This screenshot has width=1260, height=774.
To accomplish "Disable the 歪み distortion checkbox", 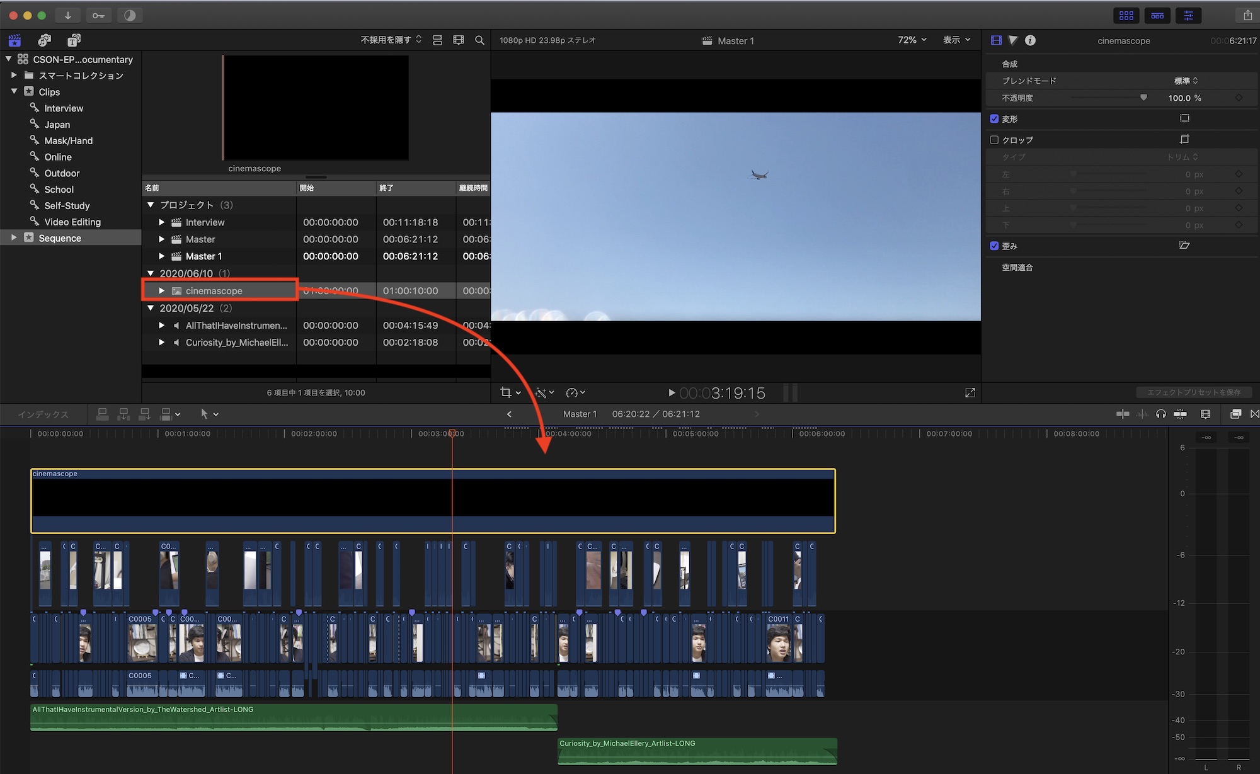I will (x=994, y=246).
